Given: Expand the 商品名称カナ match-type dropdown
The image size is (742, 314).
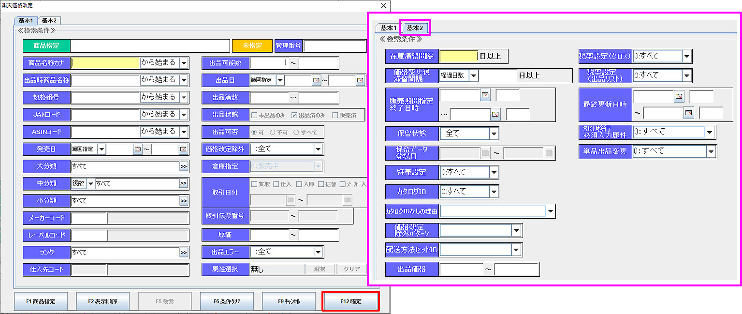Looking at the screenshot, I should coord(184,63).
